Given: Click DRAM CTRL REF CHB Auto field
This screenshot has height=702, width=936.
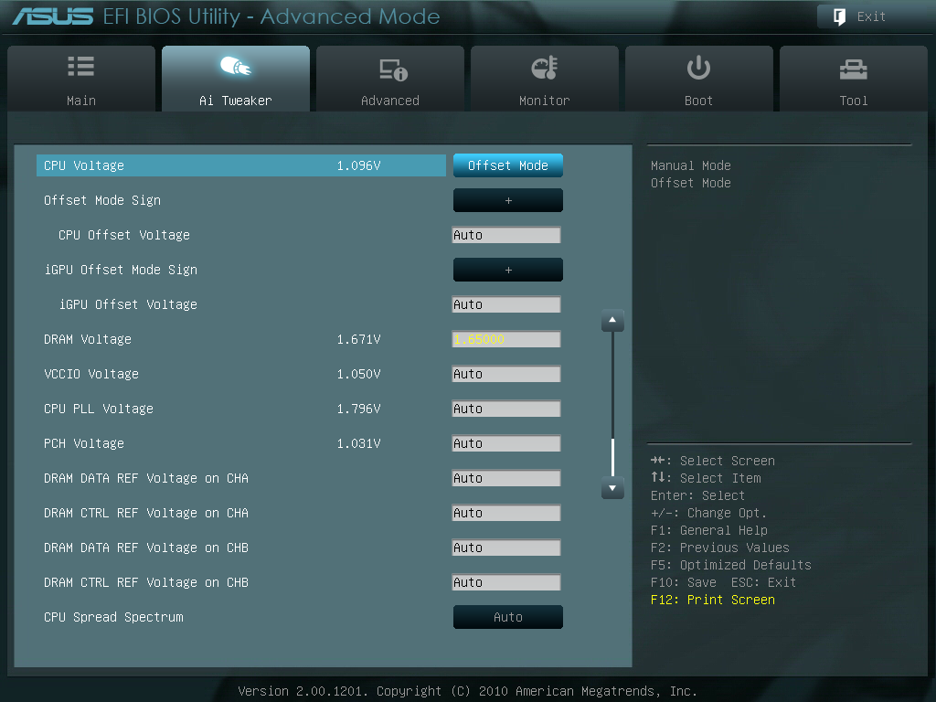Looking at the screenshot, I should (x=506, y=582).
